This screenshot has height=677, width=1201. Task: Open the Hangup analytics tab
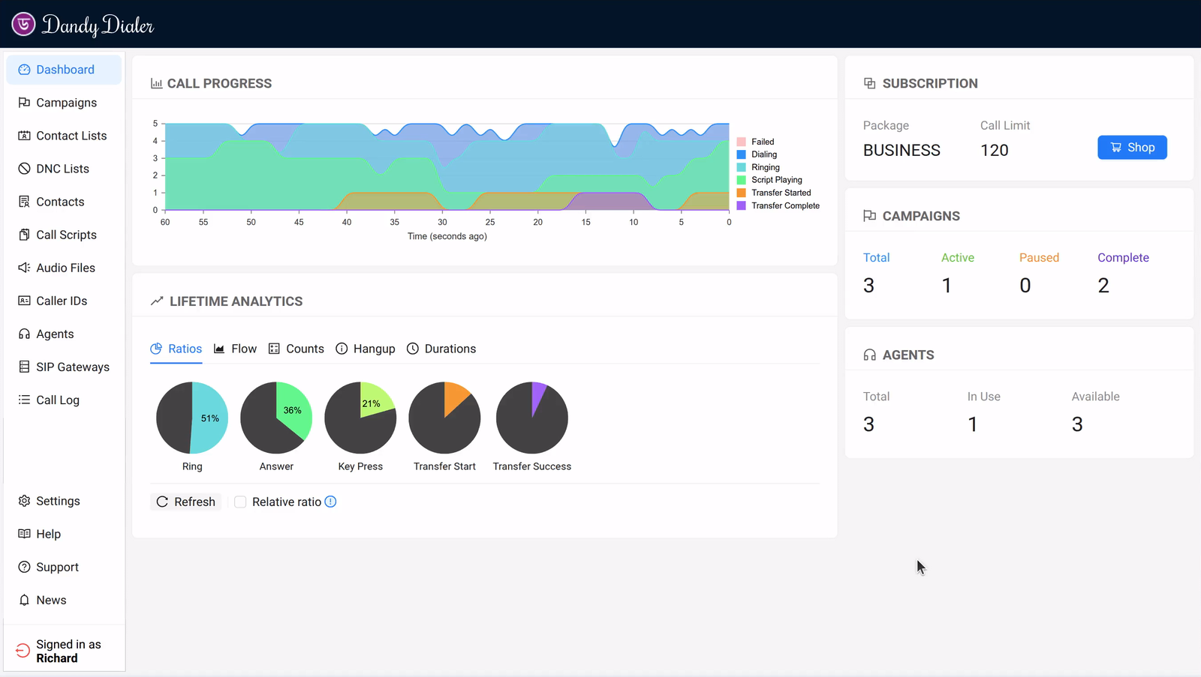(x=366, y=349)
